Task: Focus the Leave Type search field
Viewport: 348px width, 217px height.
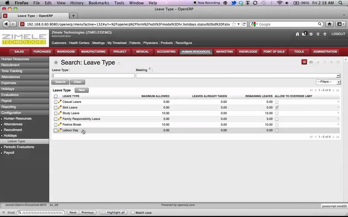Action: [x=93, y=76]
